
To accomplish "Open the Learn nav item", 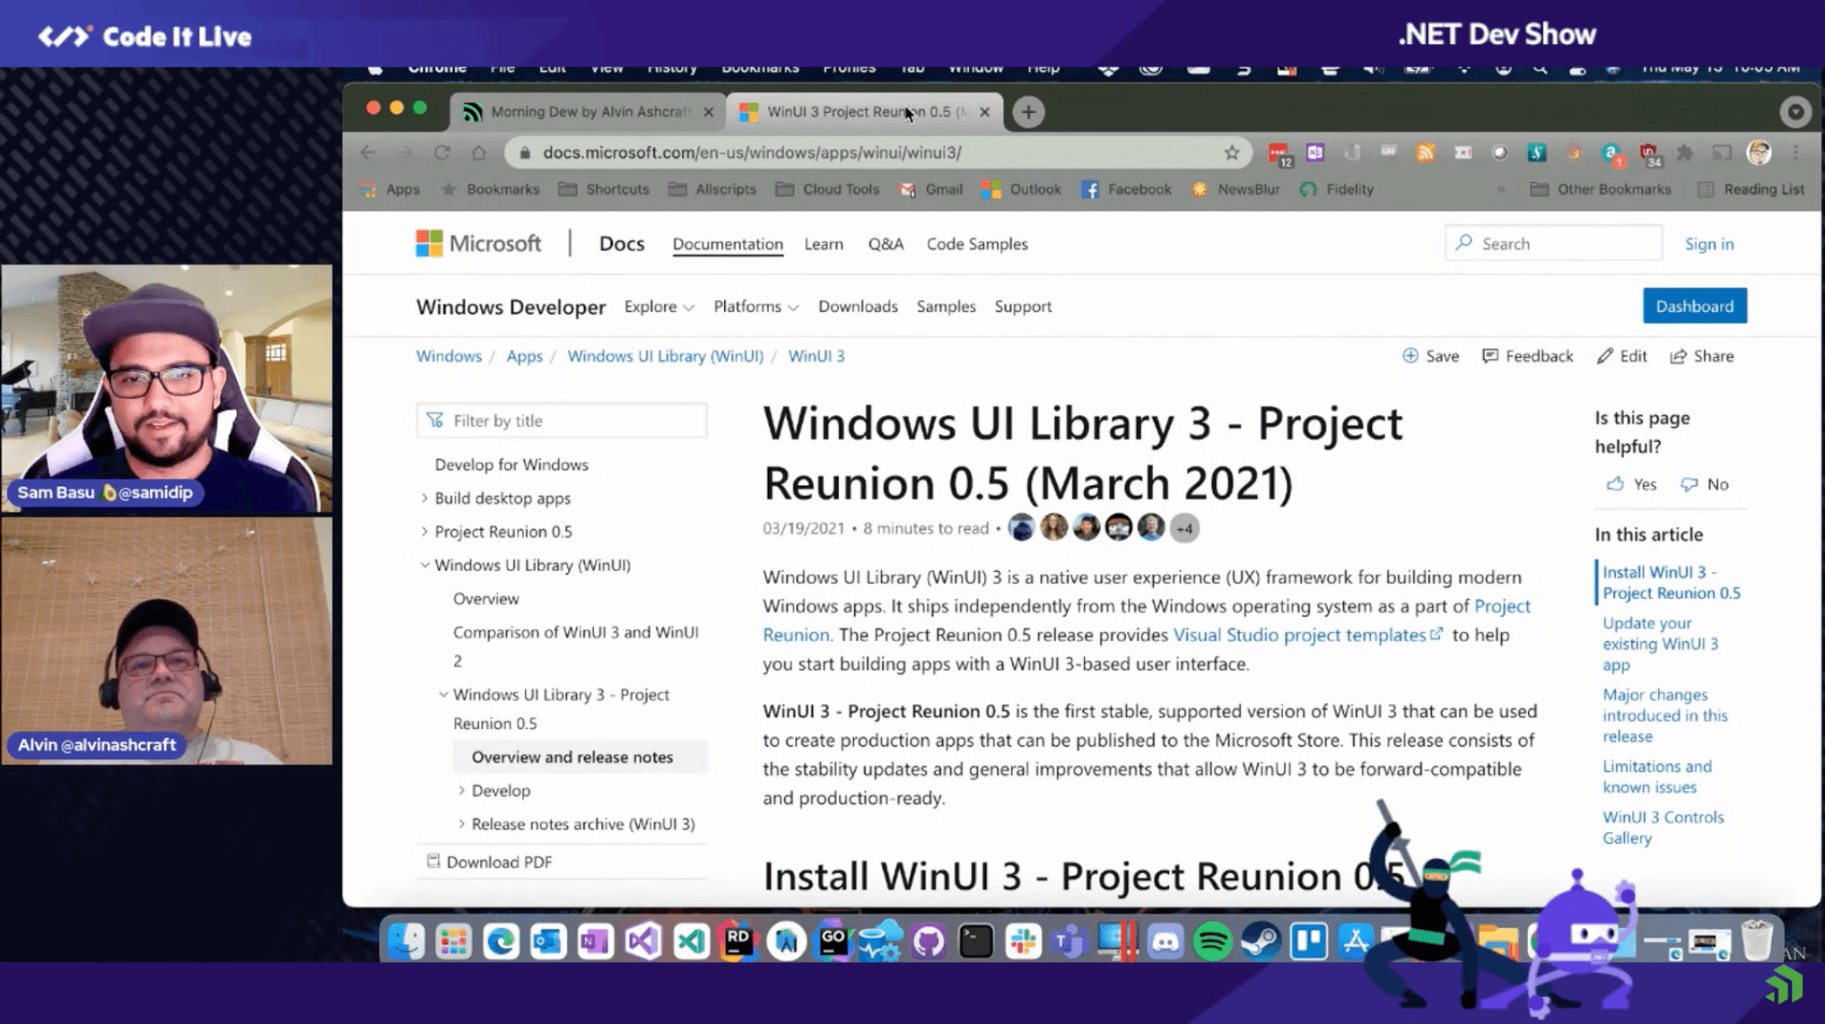I will coord(824,244).
